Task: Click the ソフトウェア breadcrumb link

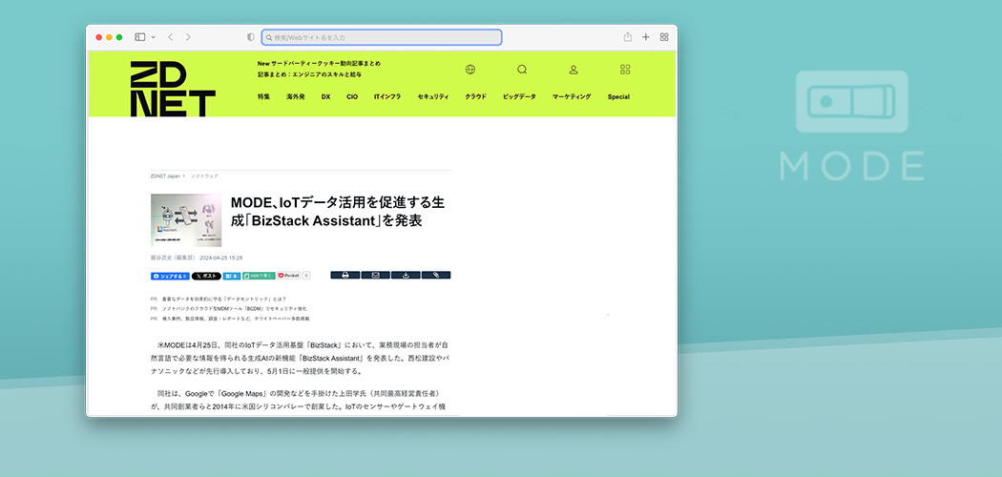Action: click(x=204, y=176)
